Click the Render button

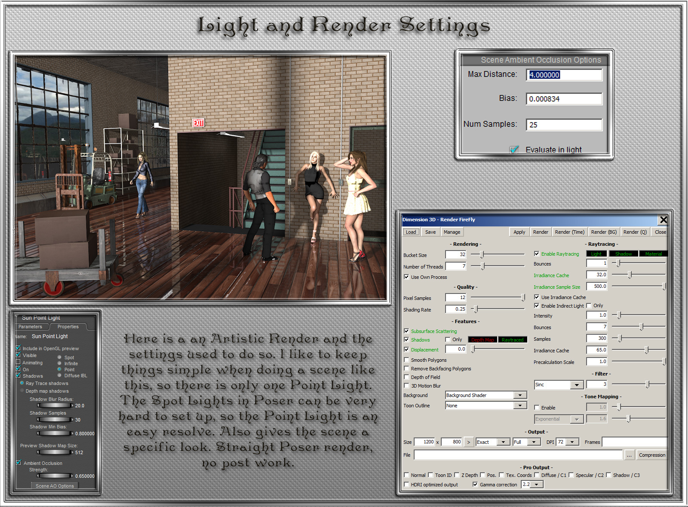point(541,232)
